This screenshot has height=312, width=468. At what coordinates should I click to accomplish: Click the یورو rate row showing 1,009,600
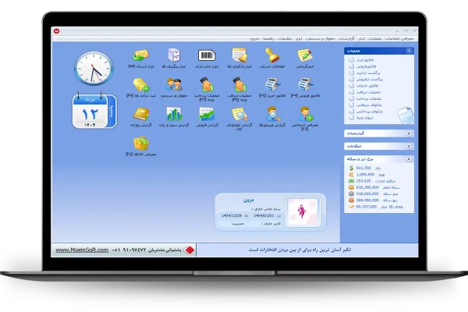point(367,175)
